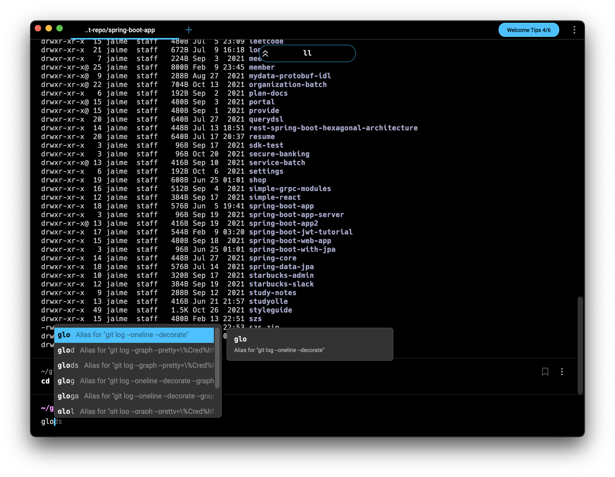The width and height of the screenshot is (615, 477).
Task: Pick the glol alias suggestion
Action: [134, 411]
